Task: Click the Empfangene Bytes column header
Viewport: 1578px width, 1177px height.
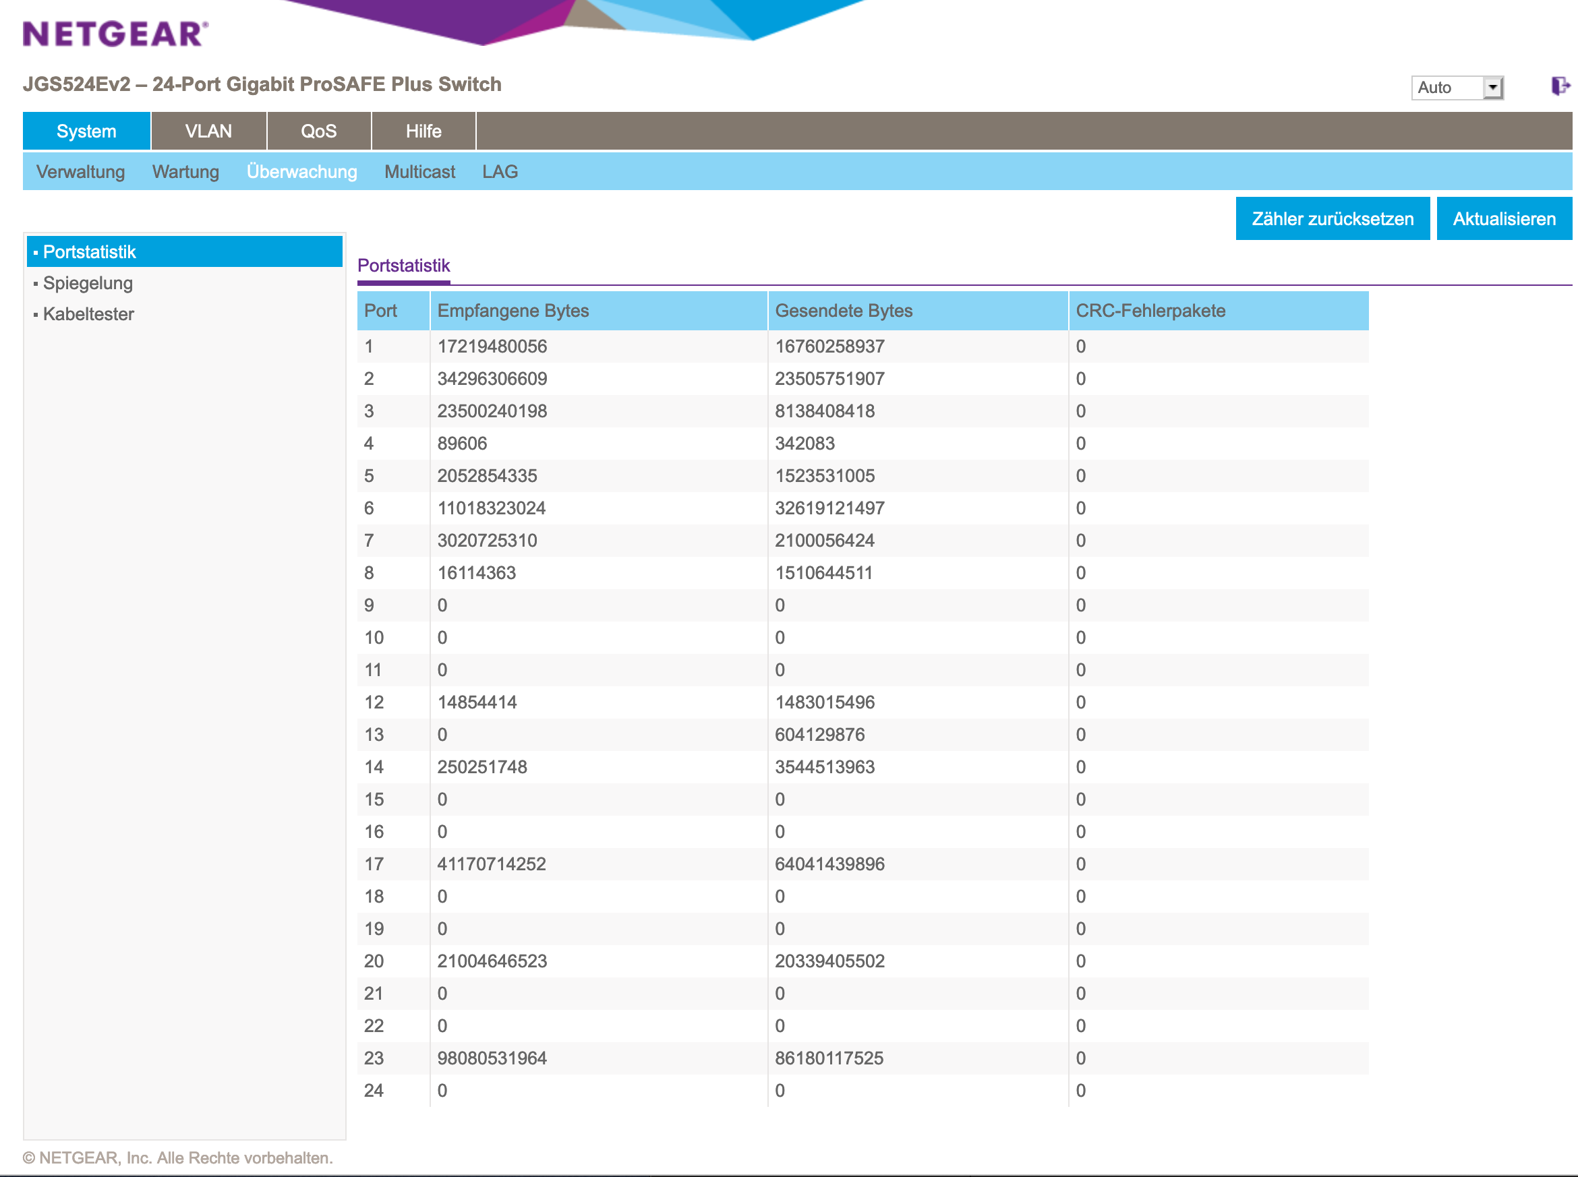Action: (513, 311)
